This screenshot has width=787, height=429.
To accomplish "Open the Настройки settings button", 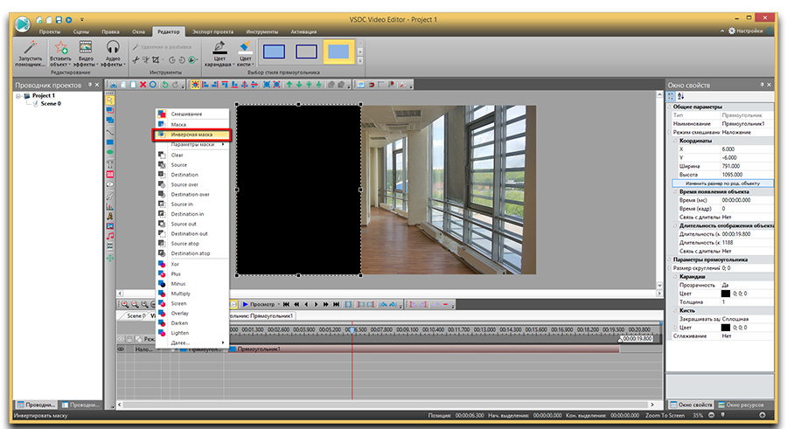I will (x=745, y=31).
